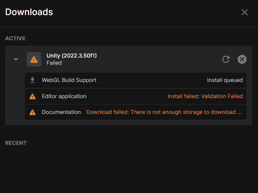Click the warning icon beside Unity (2022.3.50f1)

tap(34, 59)
